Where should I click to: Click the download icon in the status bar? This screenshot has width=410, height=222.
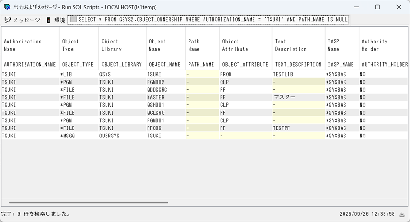[402, 214]
